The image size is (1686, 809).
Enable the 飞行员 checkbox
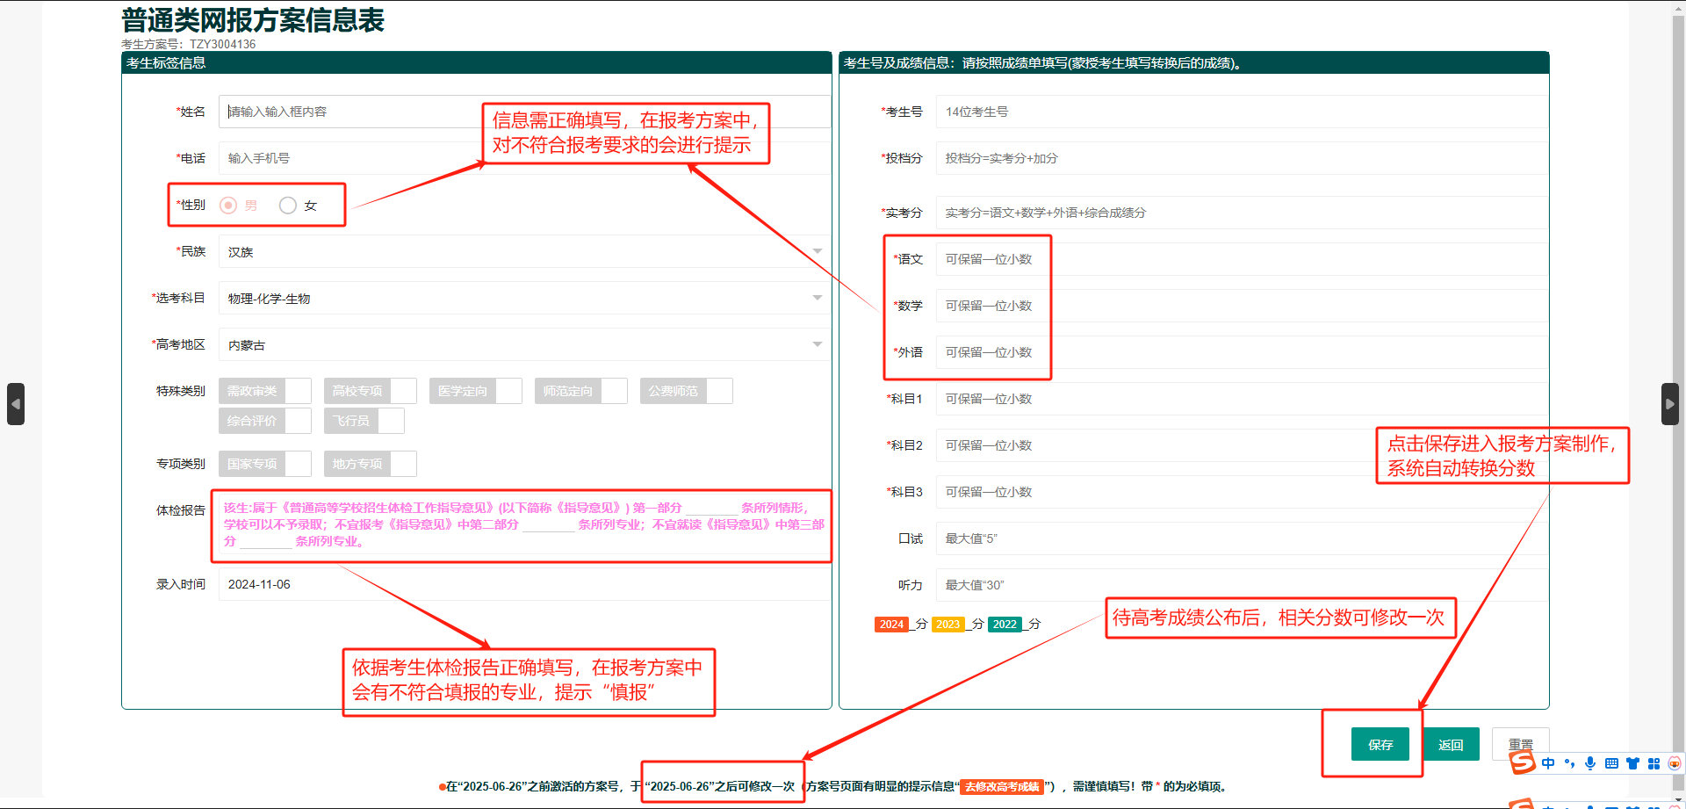(x=391, y=421)
